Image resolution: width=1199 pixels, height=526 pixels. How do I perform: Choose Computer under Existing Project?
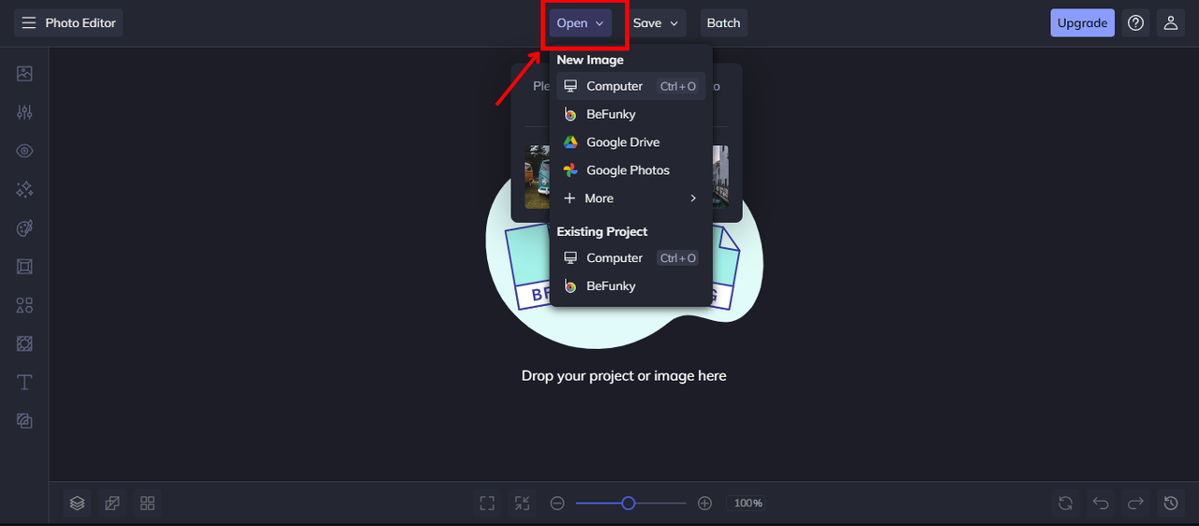629,258
